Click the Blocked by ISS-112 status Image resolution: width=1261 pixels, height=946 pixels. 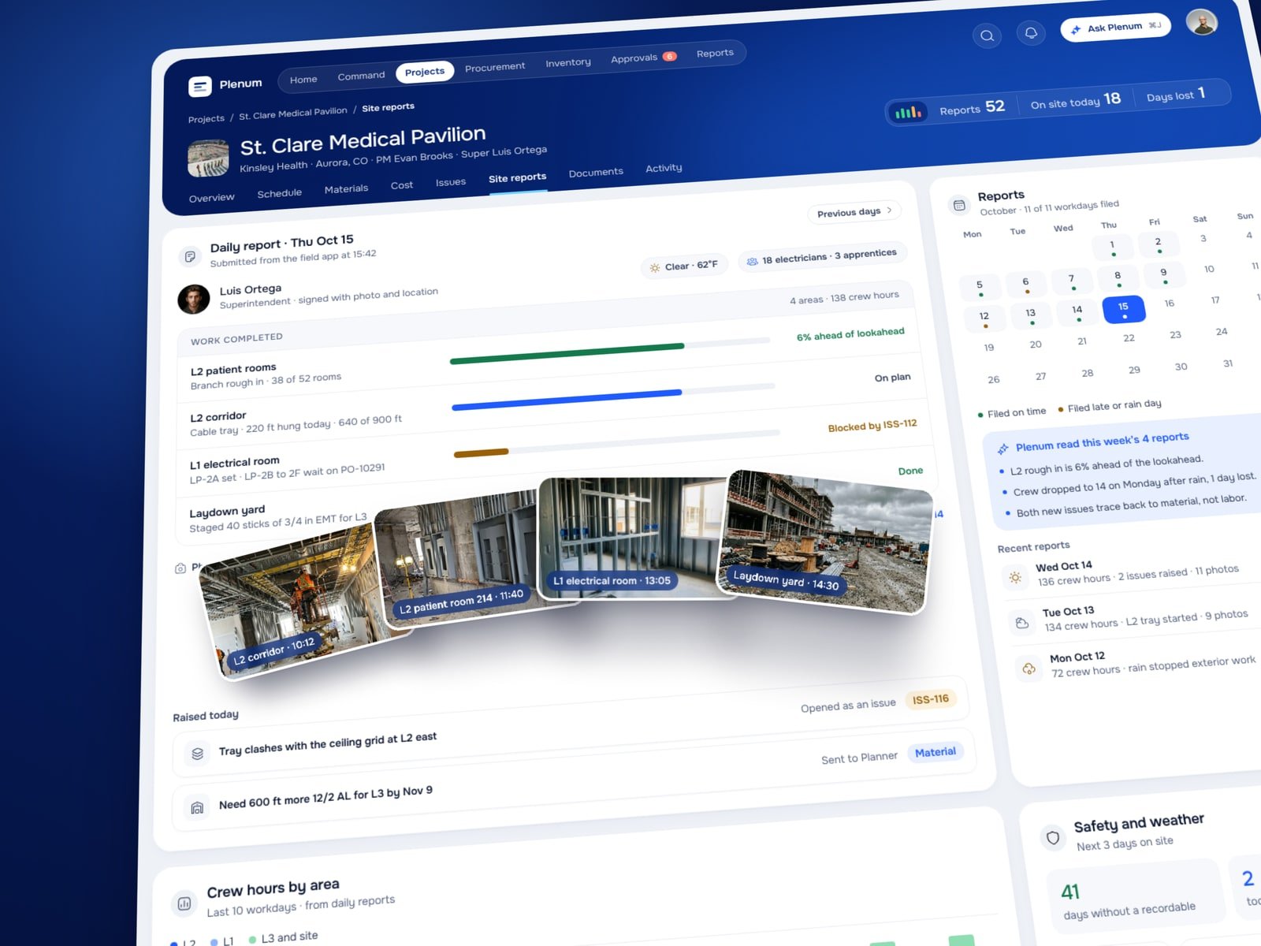click(x=872, y=426)
